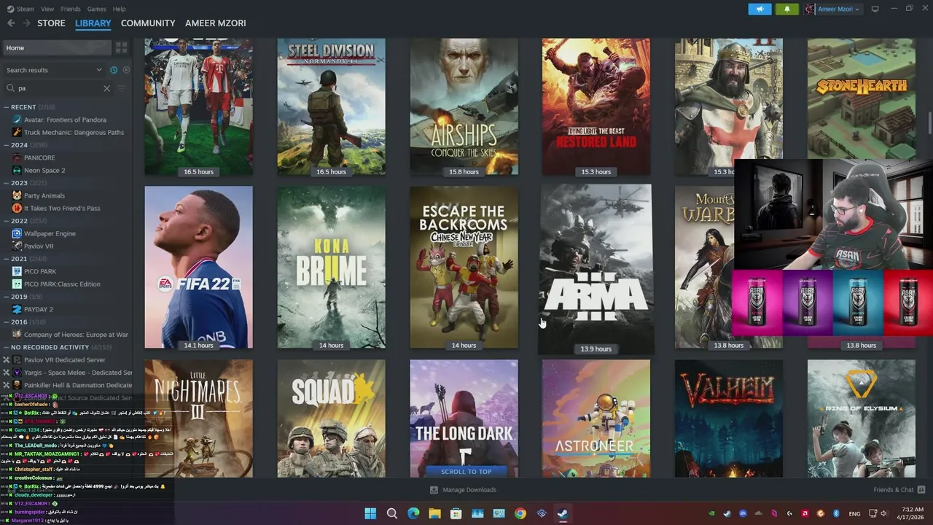Select Party Animals in sidebar

click(x=44, y=195)
